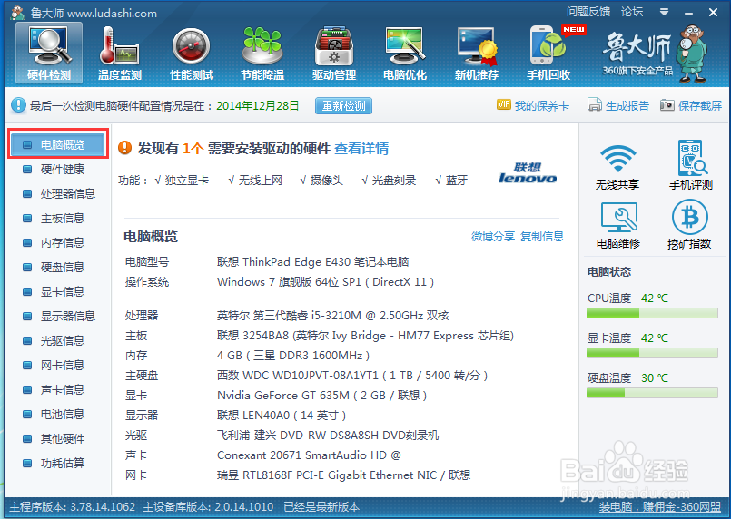Click the 联想 3254BA8 motherboard text
Viewport: 731px width, 519px height.
coord(365,336)
